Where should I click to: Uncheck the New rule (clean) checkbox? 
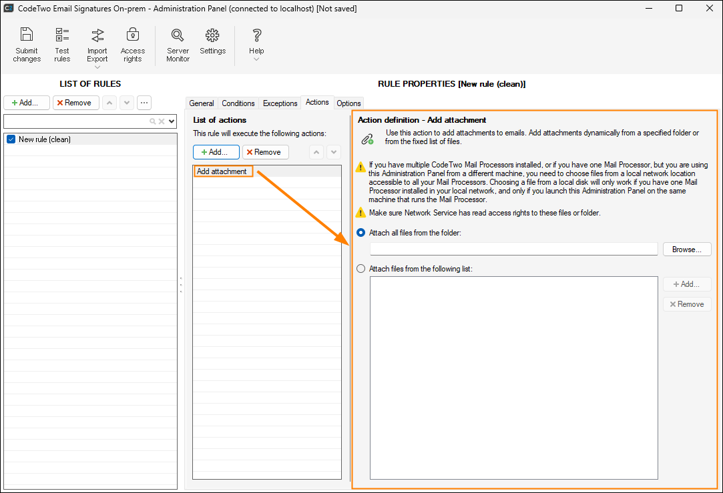tap(11, 139)
